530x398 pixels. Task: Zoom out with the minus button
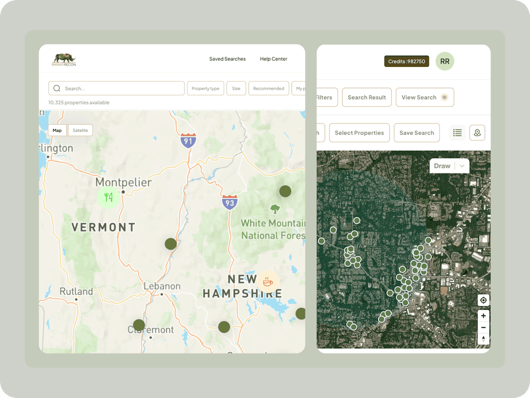click(483, 327)
